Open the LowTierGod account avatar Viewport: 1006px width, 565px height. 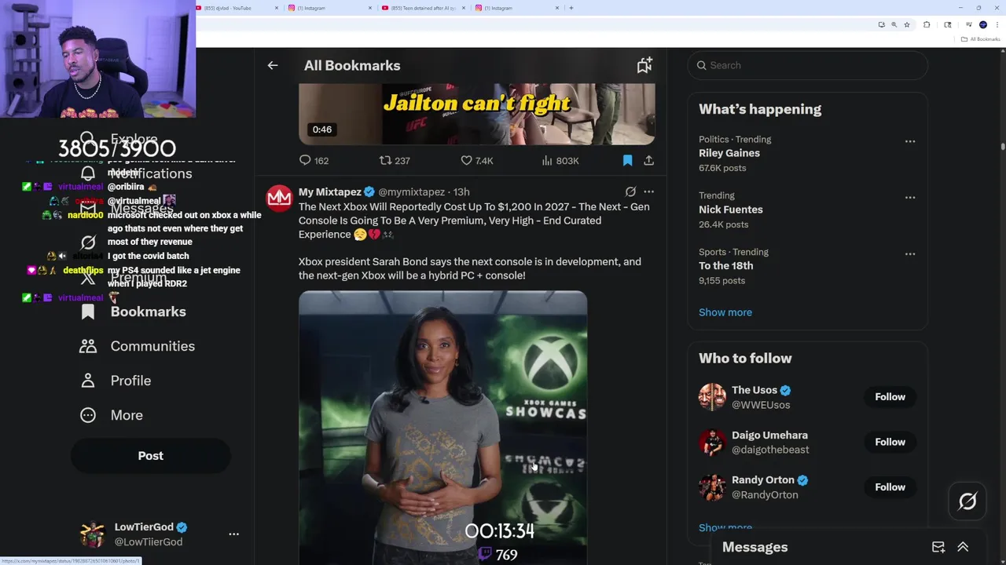(x=92, y=534)
